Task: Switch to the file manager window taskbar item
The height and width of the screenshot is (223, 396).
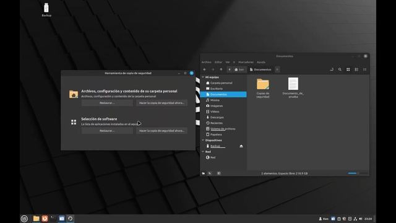Action: 62,219
